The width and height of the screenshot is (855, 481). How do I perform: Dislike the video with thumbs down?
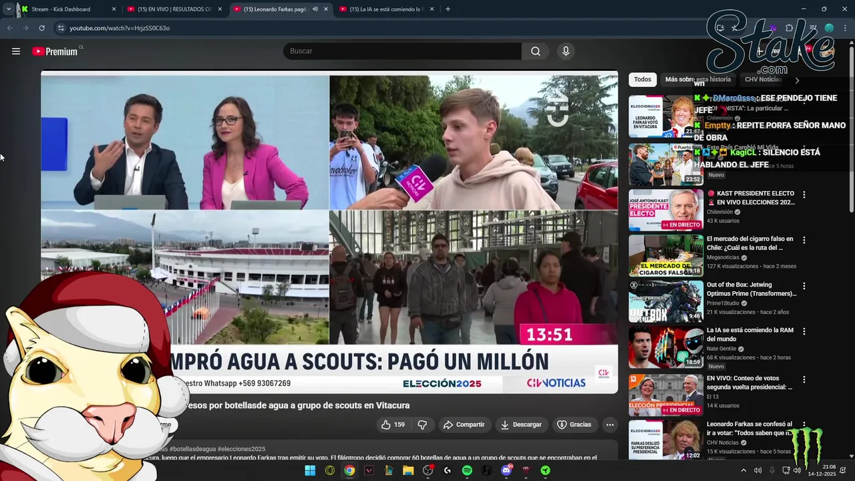click(422, 424)
